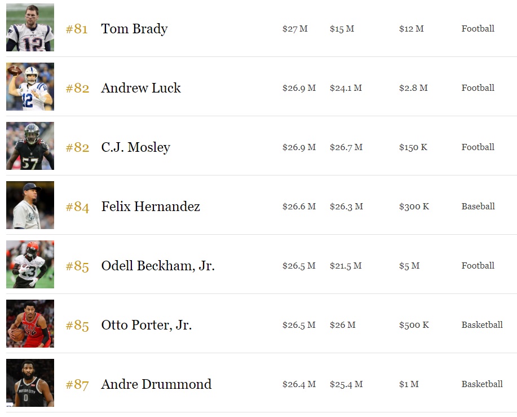Select the Felix Hernandez name link
The width and height of the screenshot is (517, 417).
coord(151,207)
